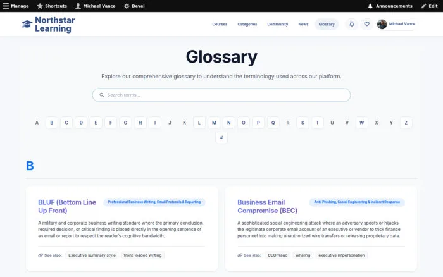Screen dimensions: 443x277
Task: Select CEO fraud related tag
Action: click(277, 255)
